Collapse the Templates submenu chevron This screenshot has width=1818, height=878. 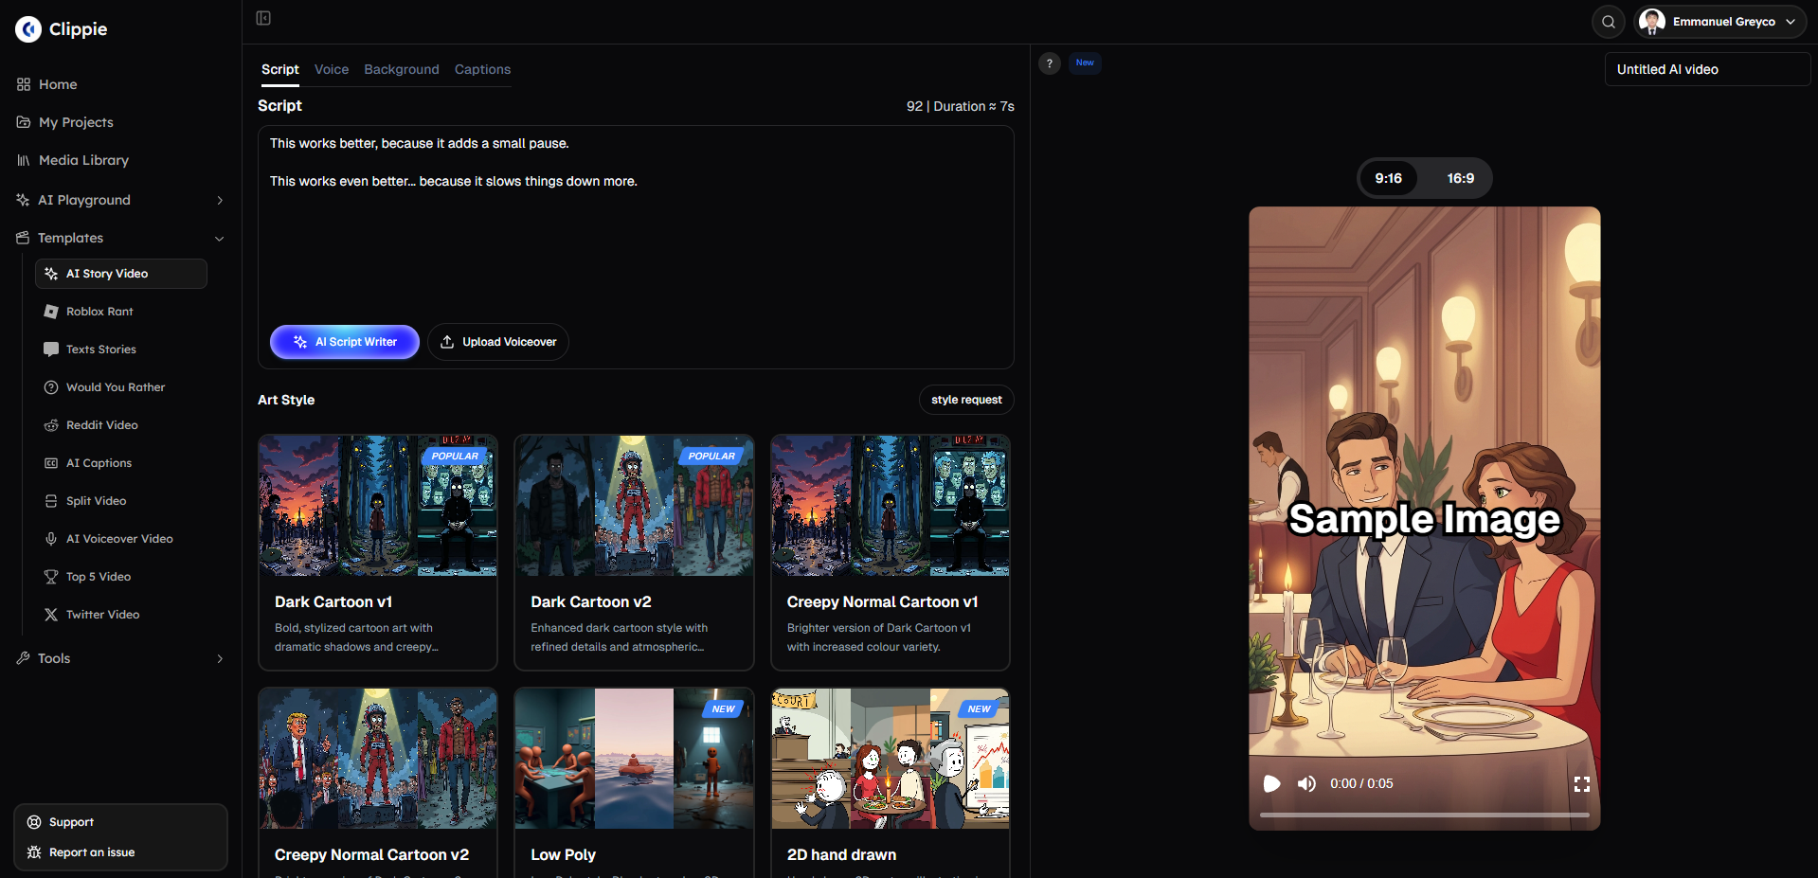[220, 238]
